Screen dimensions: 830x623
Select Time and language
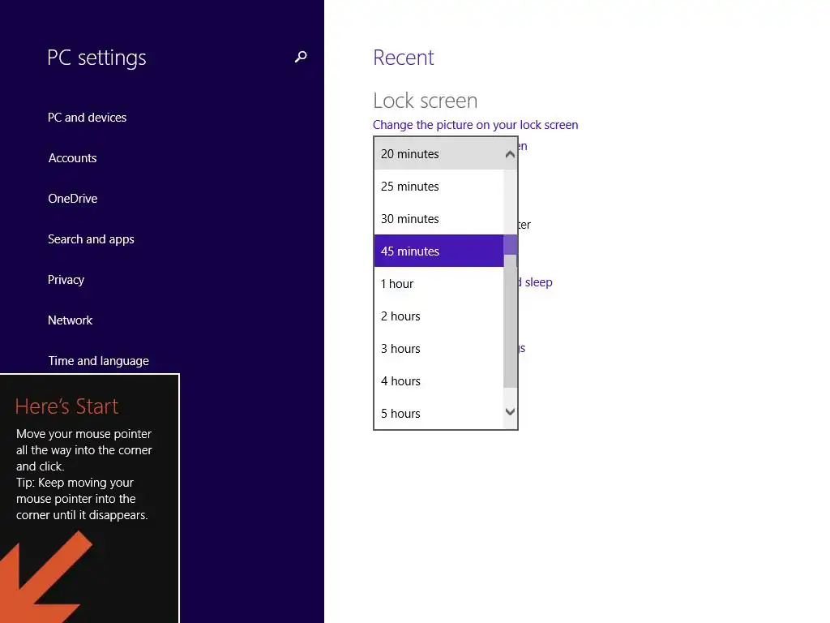98,361
